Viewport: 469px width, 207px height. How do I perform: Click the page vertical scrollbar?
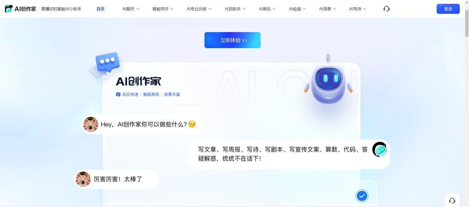click(x=466, y=103)
